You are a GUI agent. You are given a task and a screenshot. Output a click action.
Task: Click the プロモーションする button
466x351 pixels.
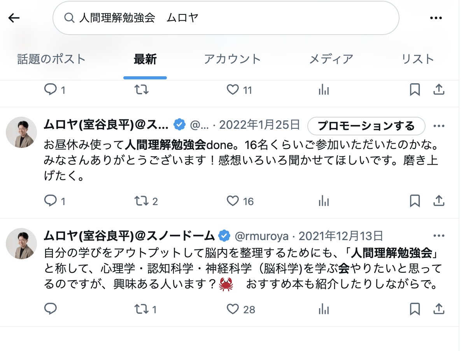coord(366,126)
